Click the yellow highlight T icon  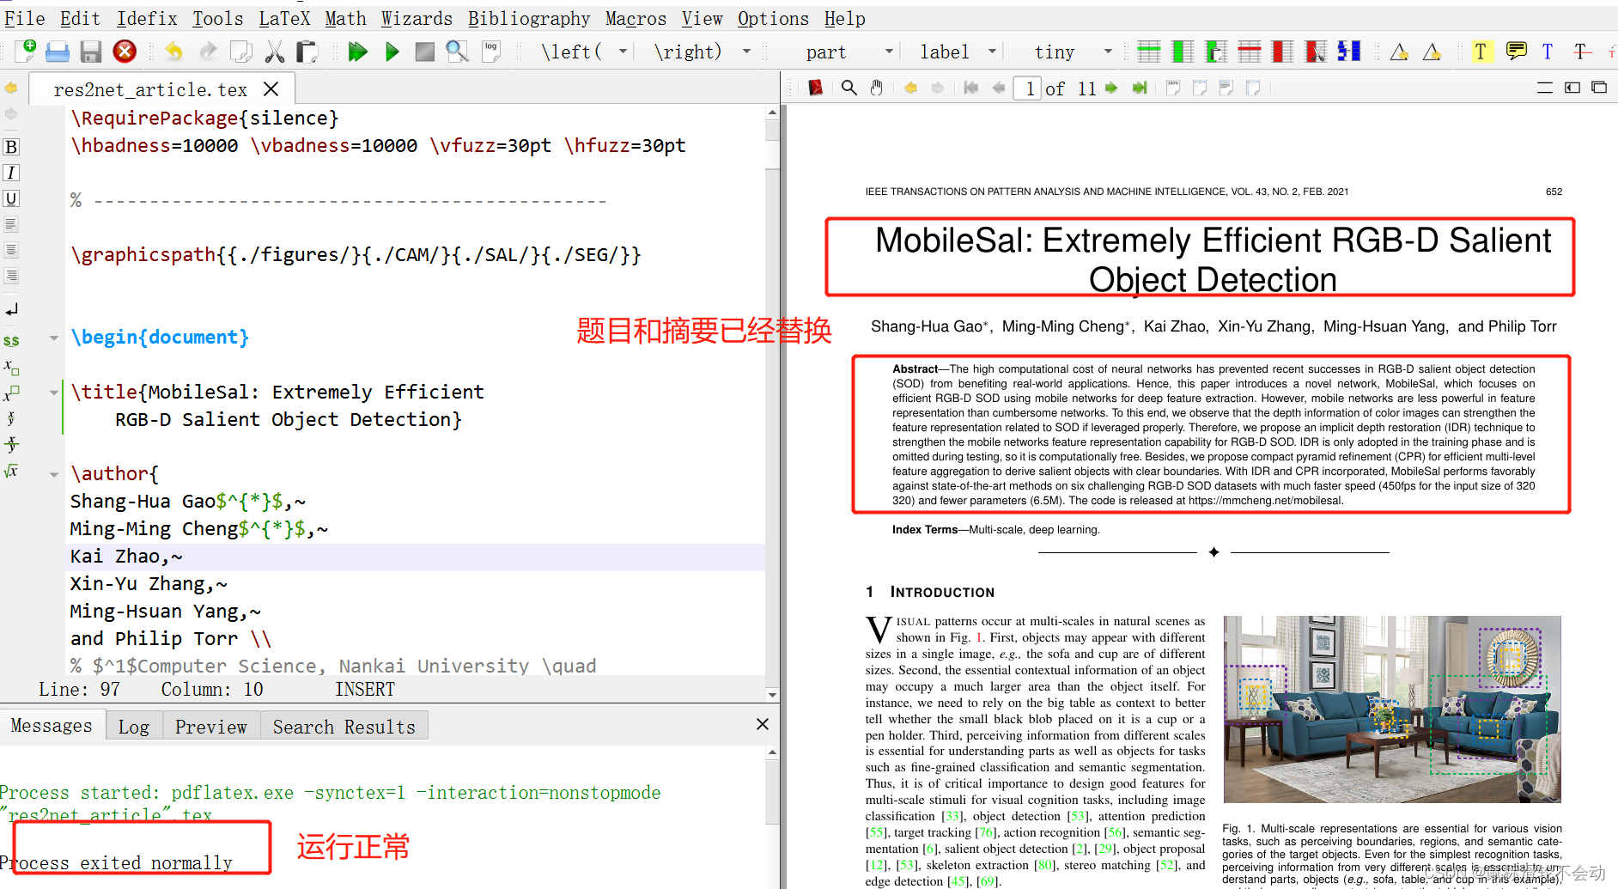click(1481, 52)
